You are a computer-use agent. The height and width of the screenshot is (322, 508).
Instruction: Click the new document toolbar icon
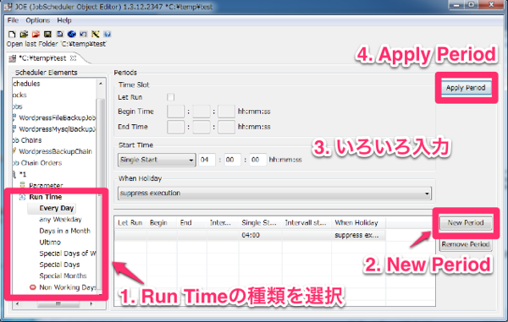pos(12,34)
